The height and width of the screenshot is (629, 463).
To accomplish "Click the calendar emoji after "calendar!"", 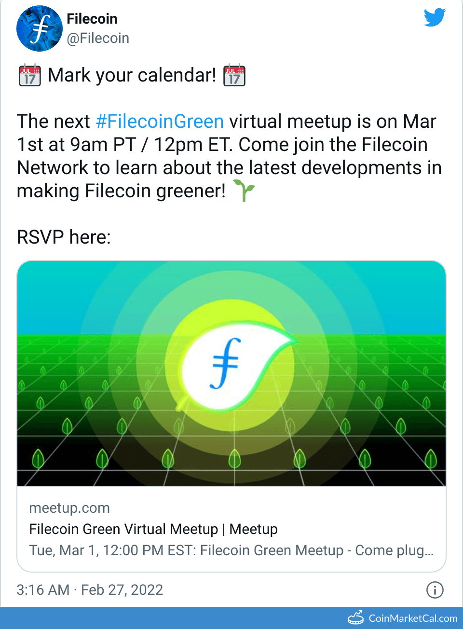I will [x=234, y=75].
